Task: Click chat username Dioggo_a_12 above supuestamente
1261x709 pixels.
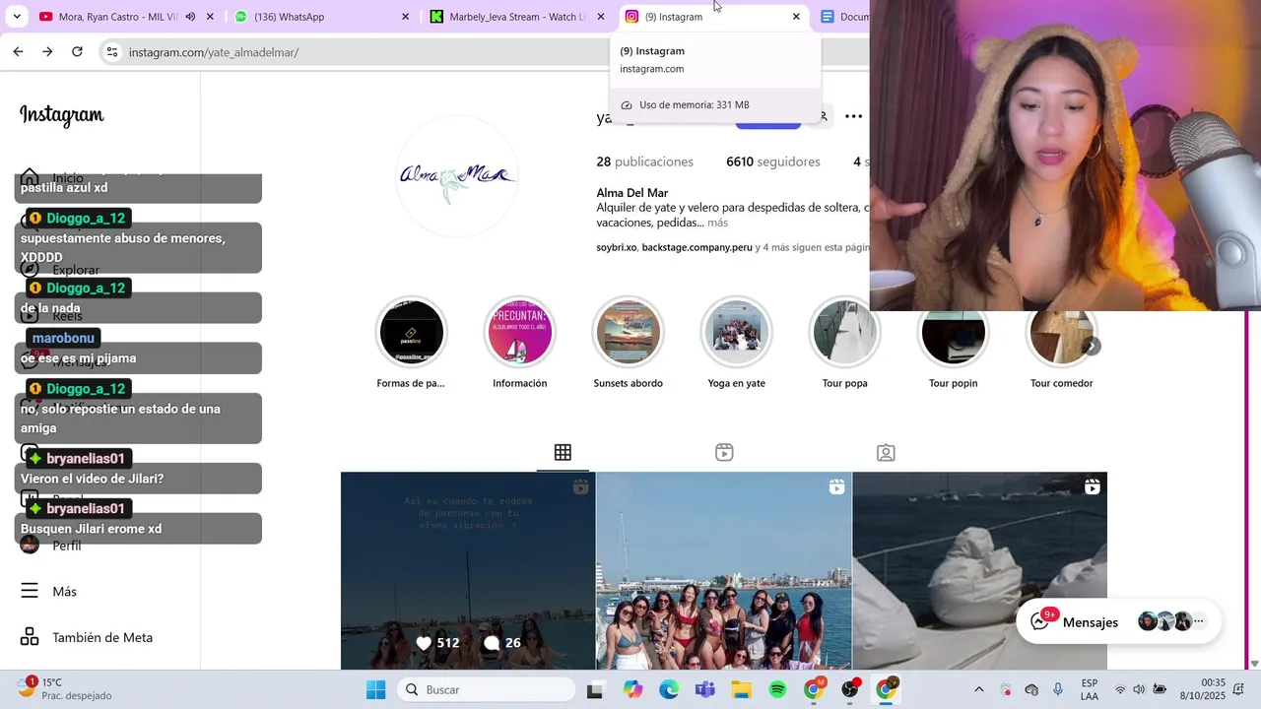Action: coord(78,219)
